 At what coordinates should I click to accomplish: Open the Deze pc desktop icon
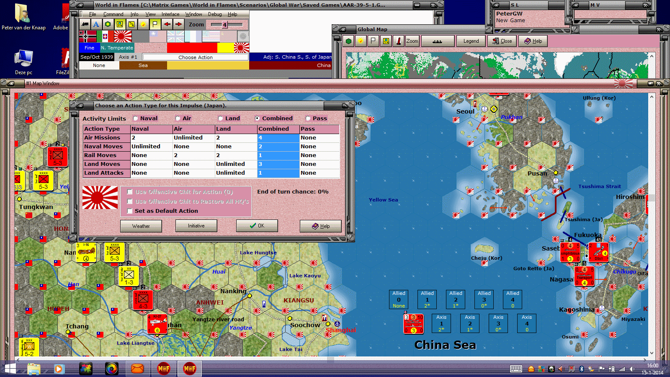click(23, 62)
